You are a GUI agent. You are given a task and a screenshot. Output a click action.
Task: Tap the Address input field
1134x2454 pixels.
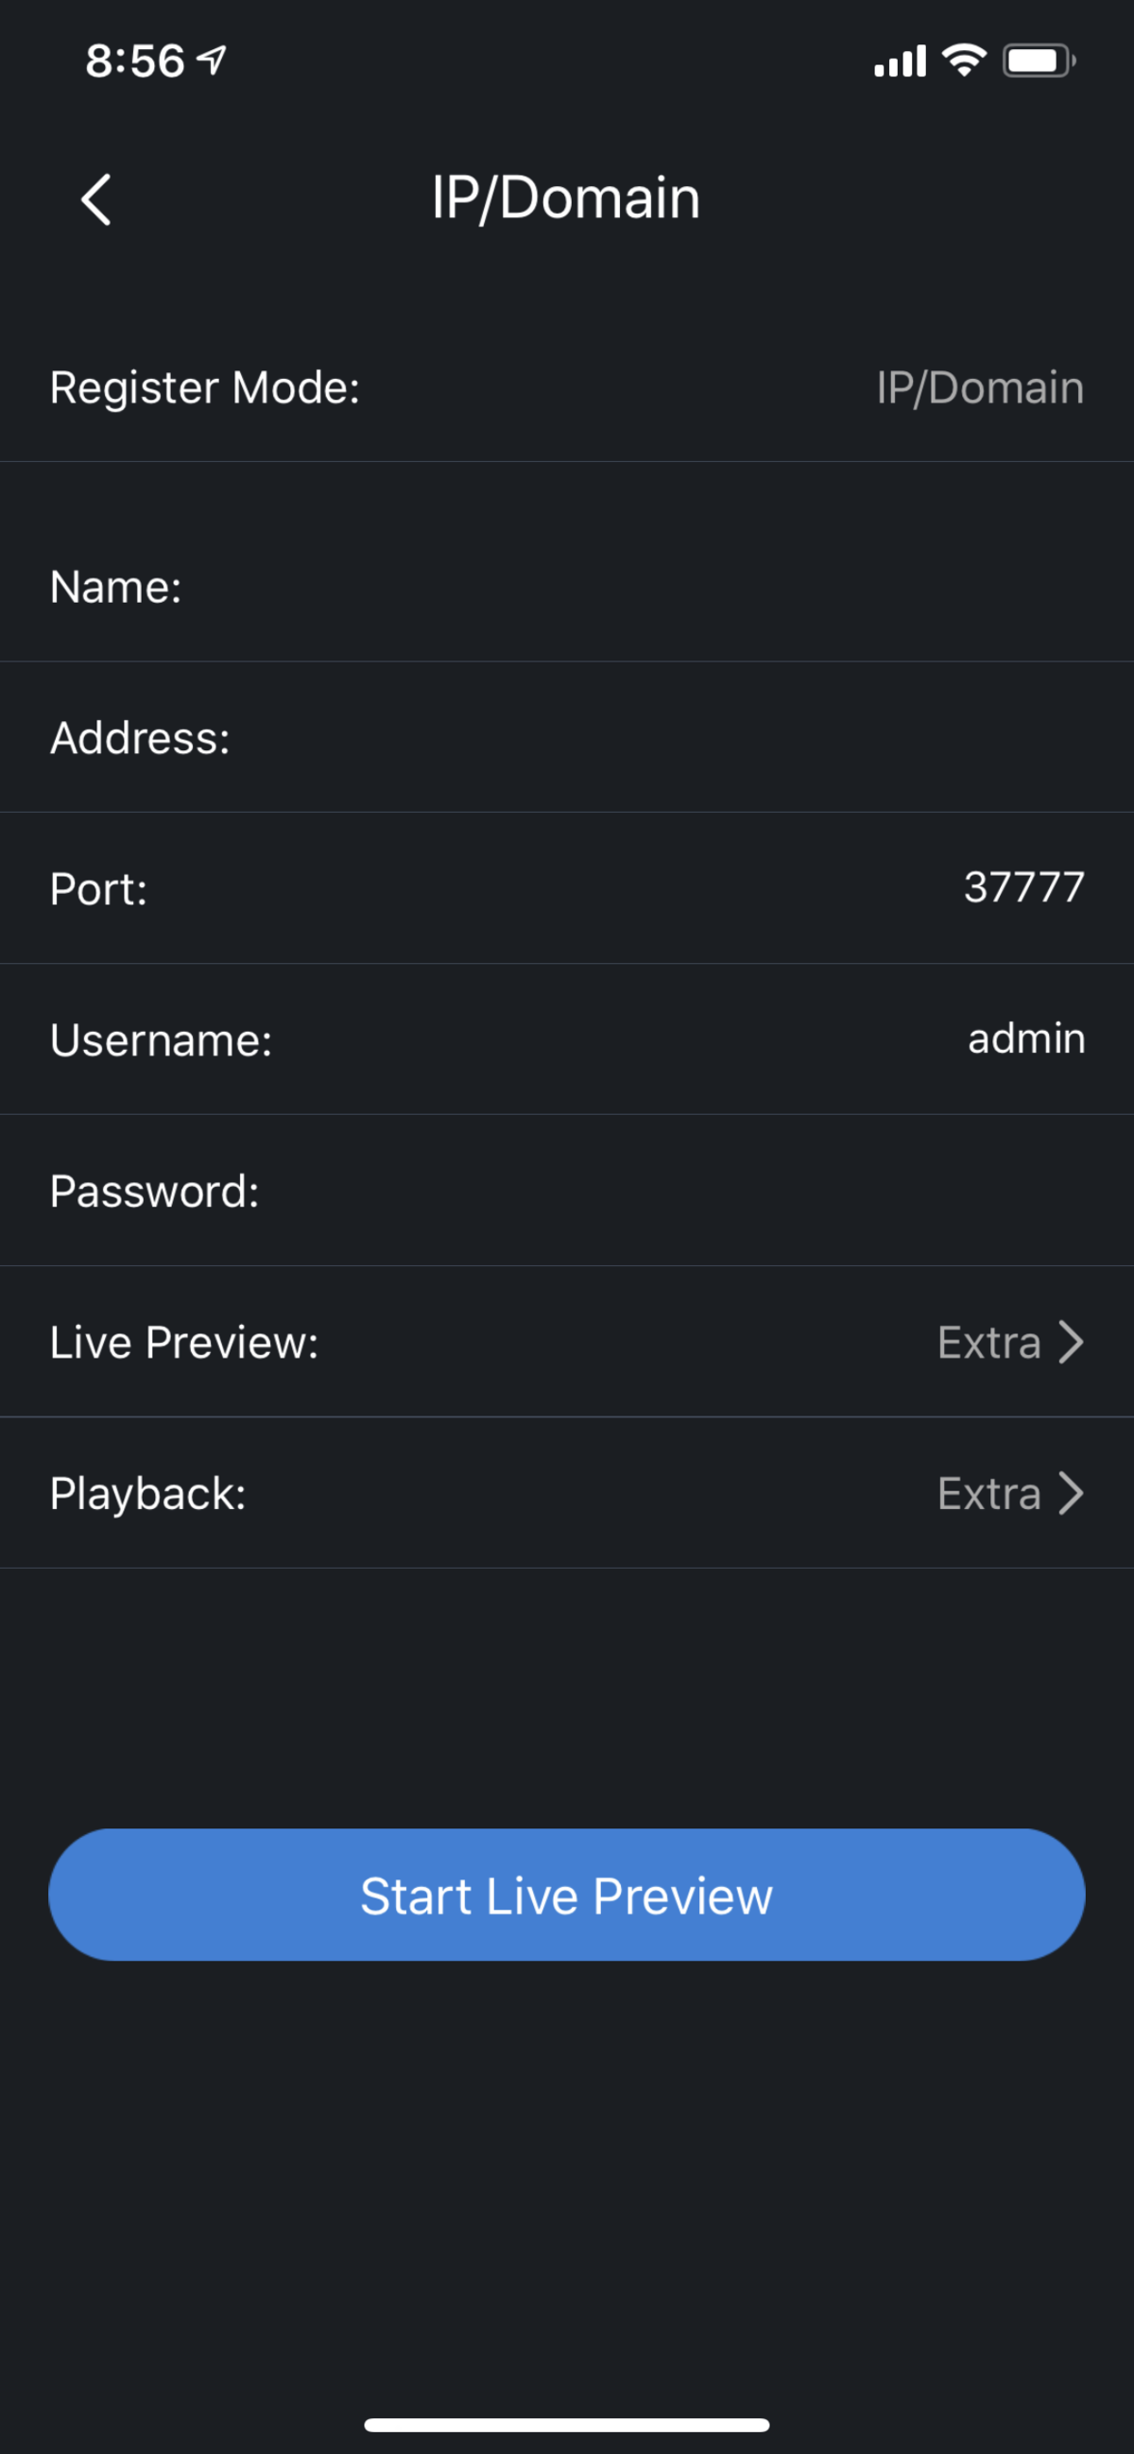tap(667, 738)
